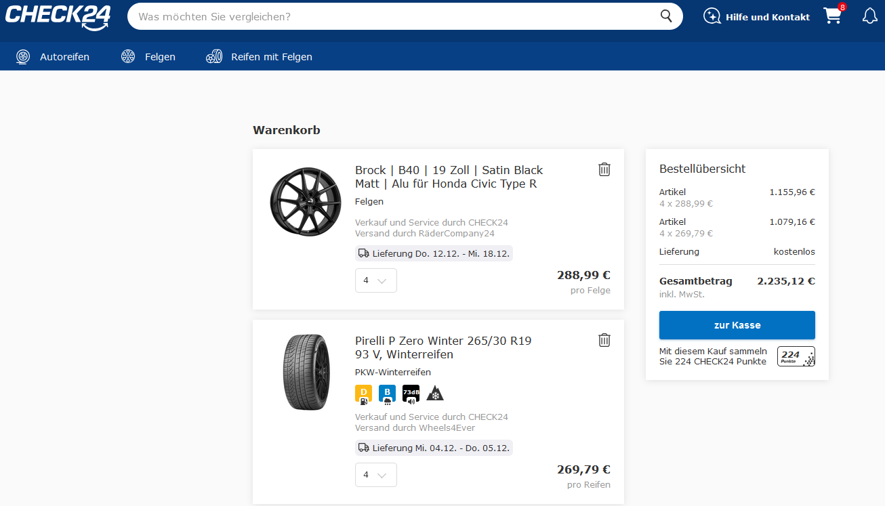Delete the Brock B40 rims from cart
Viewport: 885px width, 506px height.
(604, 169)
